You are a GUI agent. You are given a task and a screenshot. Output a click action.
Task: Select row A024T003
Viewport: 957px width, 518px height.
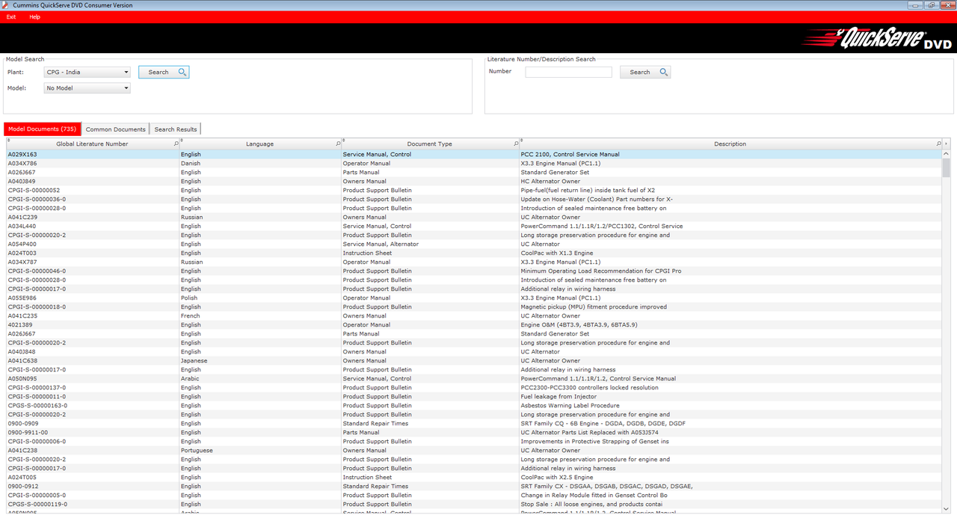(473, 253)
